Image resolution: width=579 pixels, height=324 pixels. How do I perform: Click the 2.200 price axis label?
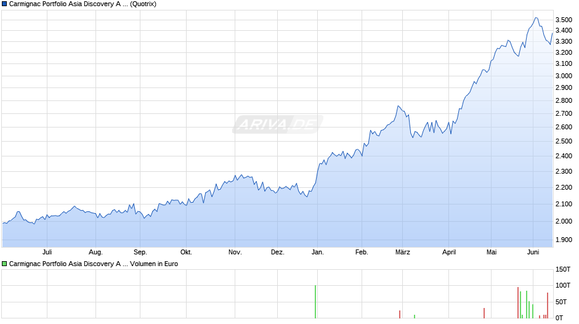pyautogui.click(x=564, y=187)
